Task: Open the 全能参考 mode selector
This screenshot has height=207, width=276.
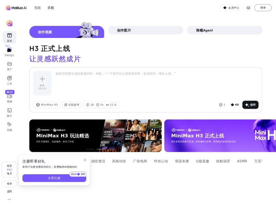Action: pyautogui.click(x=72, y=105)
